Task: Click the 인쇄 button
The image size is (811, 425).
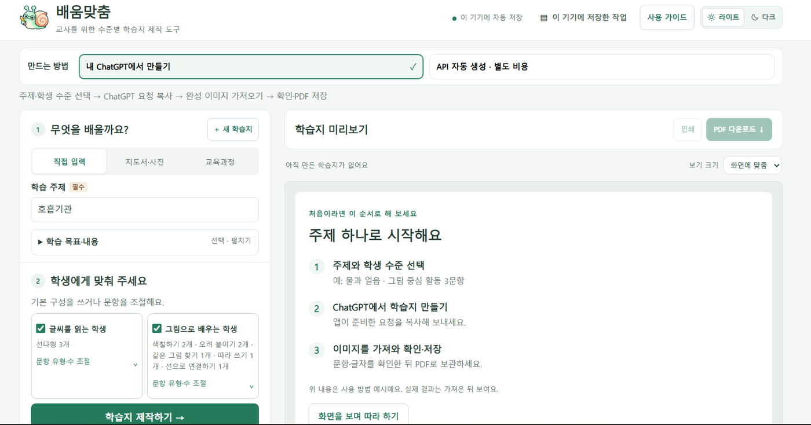Action: (688, 130)
